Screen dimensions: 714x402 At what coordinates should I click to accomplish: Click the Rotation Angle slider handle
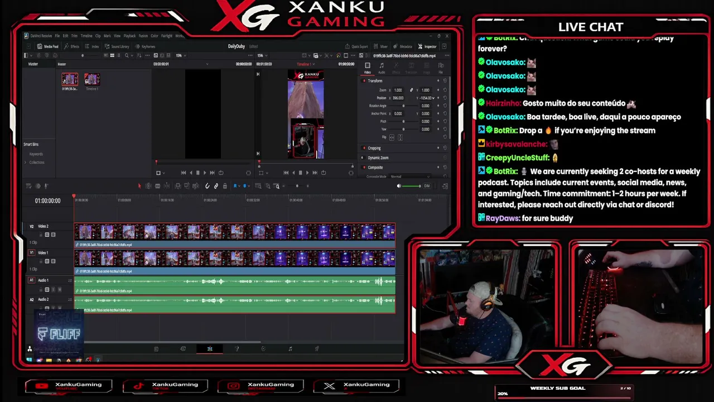(x=403, y=106)
